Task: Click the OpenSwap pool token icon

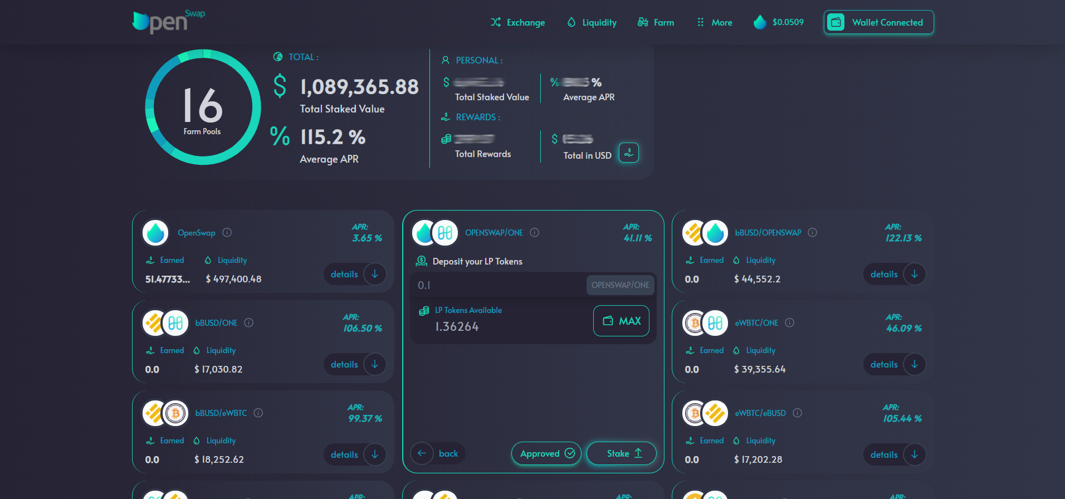Action: (x=155, y=233)
